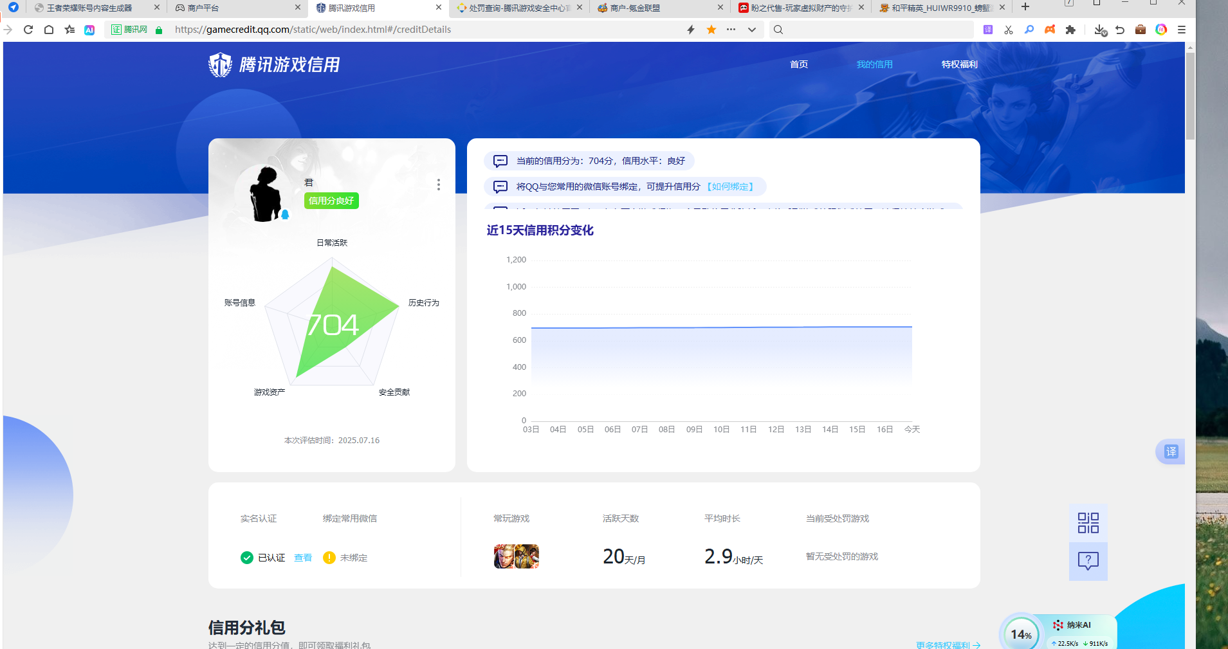Click the lightning speed mode icon
Screen dimensions: 1228x649
coord(691,30)
